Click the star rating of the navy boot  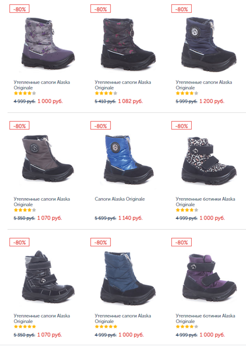point(187,93)
